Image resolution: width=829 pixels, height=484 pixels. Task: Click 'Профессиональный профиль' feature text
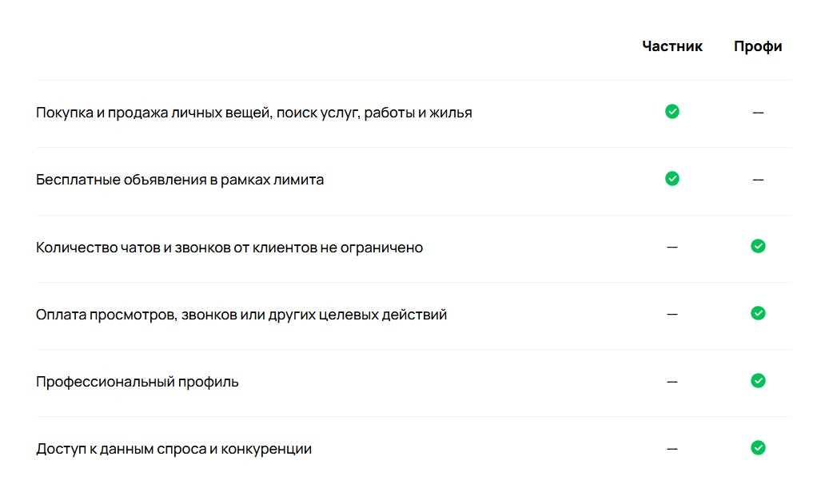138,382
